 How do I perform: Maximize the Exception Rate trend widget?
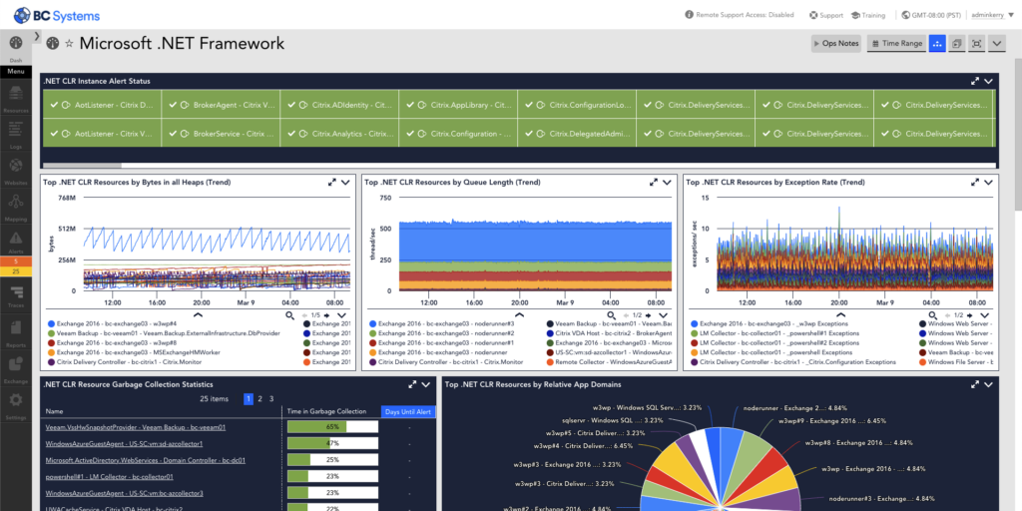[x=975, y=183]
